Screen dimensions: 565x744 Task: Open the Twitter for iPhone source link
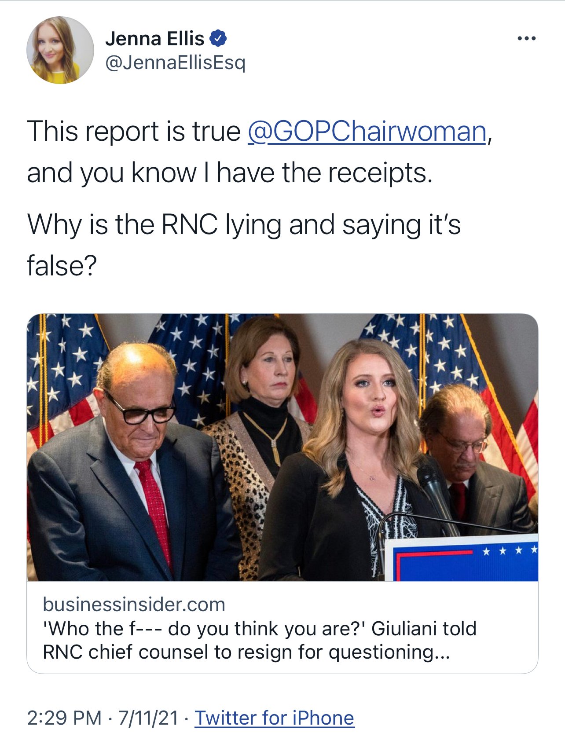pyautogui.click(x=274, y=718)
